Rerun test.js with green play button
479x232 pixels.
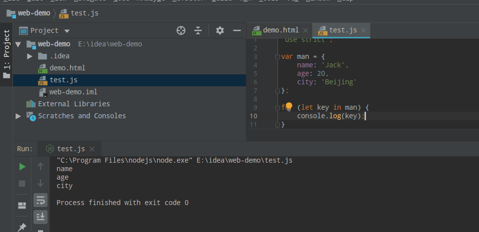coord(22,167)
